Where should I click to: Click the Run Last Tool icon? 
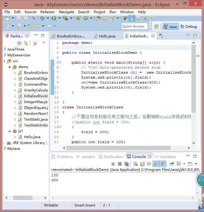(x=66, y=18)
